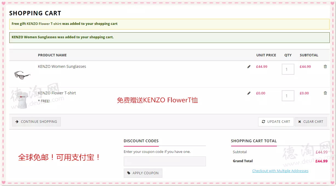This screenshot has width=336, height=186.
Task: Empty the cart with Clear Cart
Action: click(x=311, y=122)
